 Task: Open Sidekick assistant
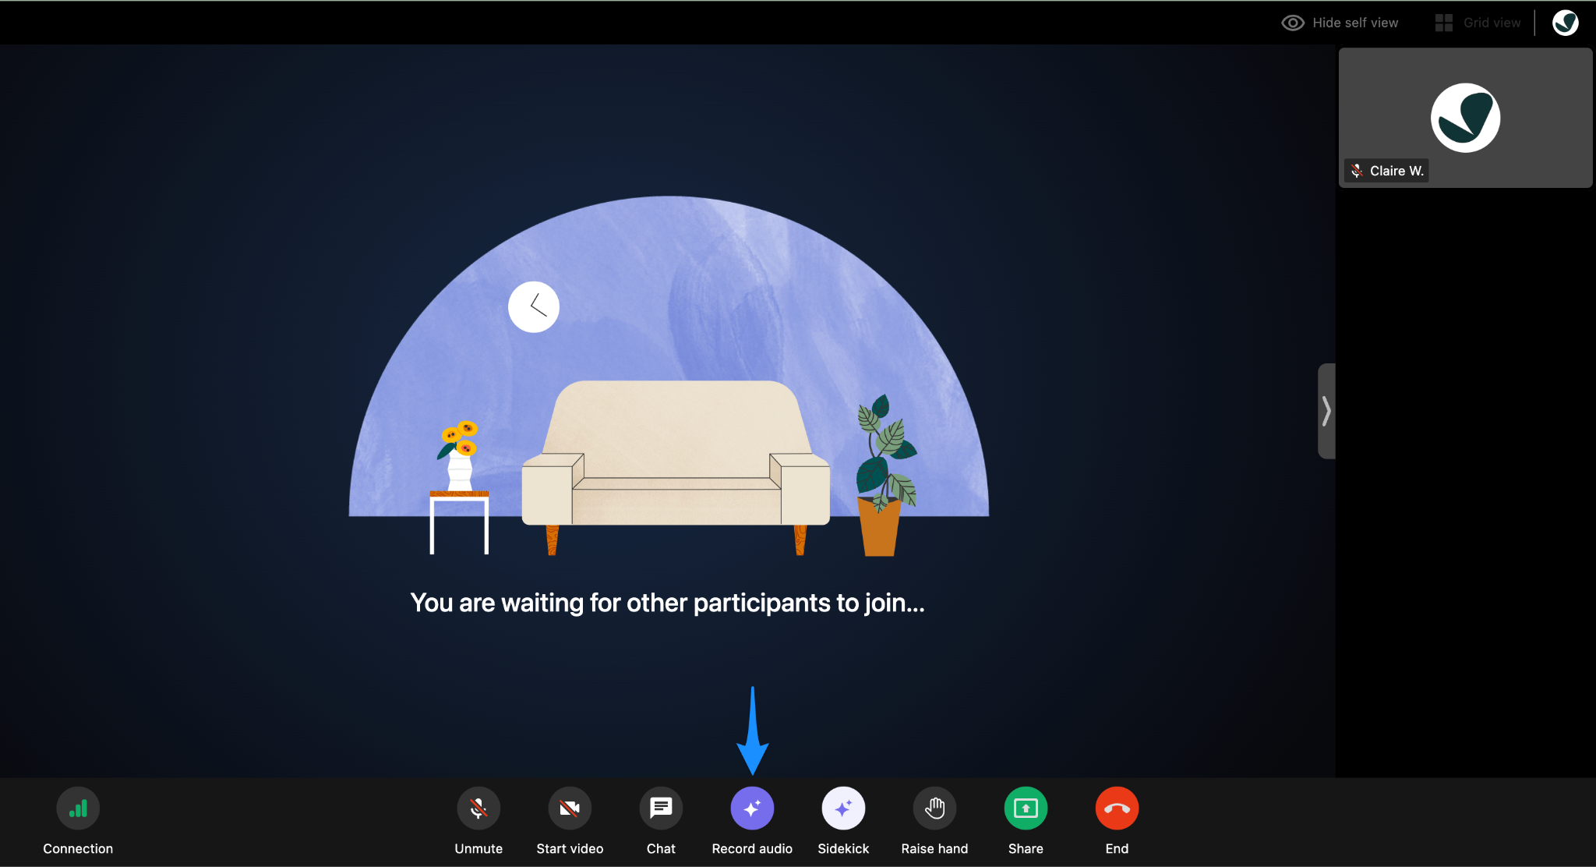843,809
